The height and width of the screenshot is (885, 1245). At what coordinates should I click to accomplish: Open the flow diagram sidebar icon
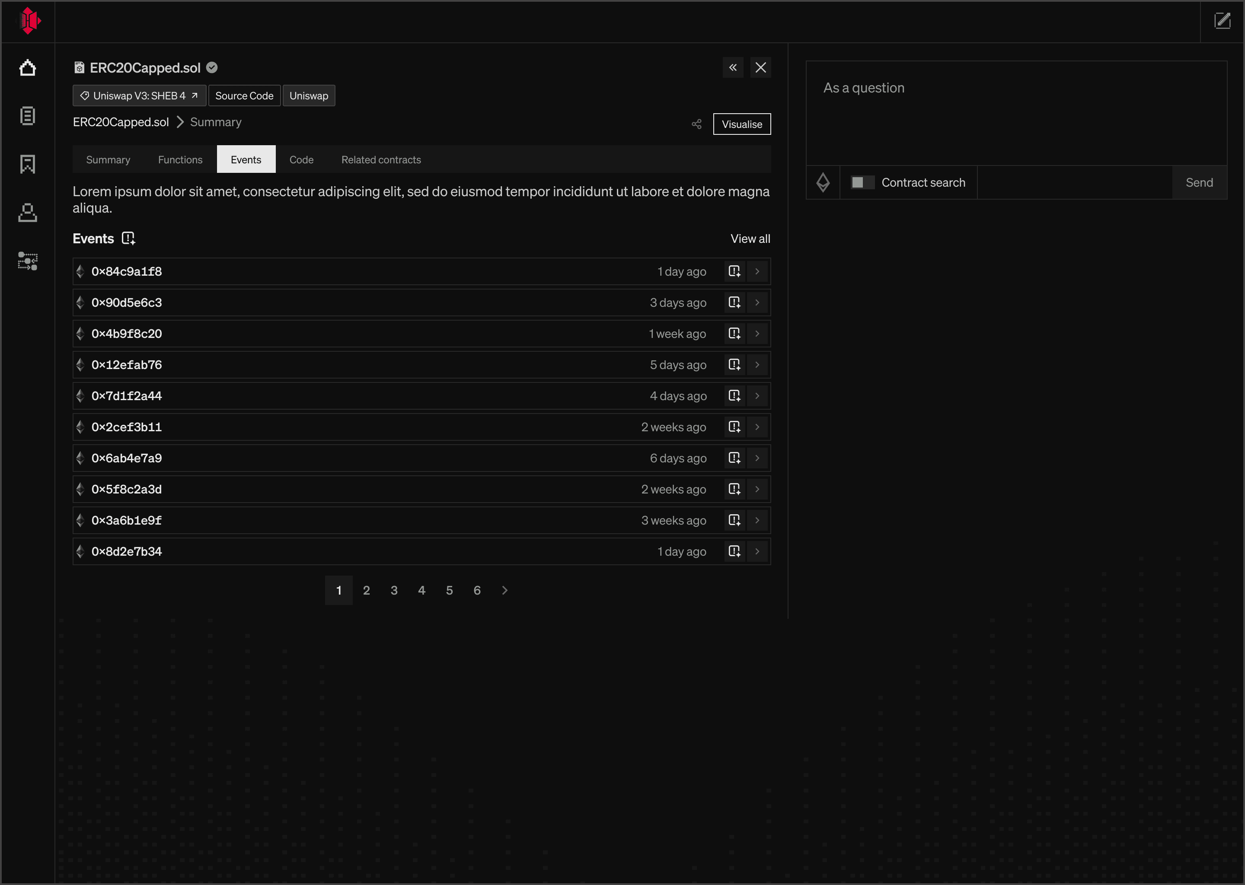tap(27, 261)
